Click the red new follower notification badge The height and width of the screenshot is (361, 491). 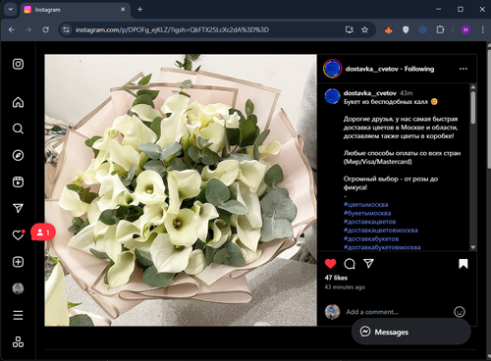43,232
